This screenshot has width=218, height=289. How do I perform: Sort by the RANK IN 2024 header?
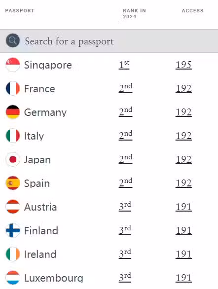pos(134,14)
